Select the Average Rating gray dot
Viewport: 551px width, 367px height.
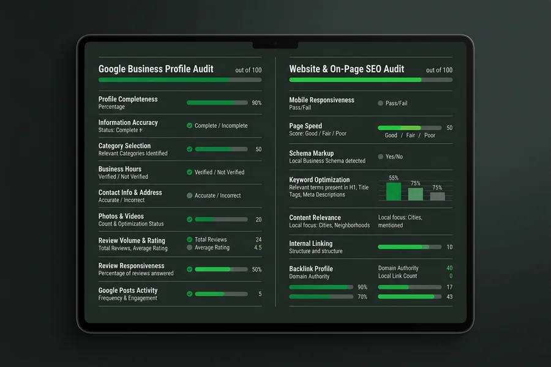click(189, 247)
